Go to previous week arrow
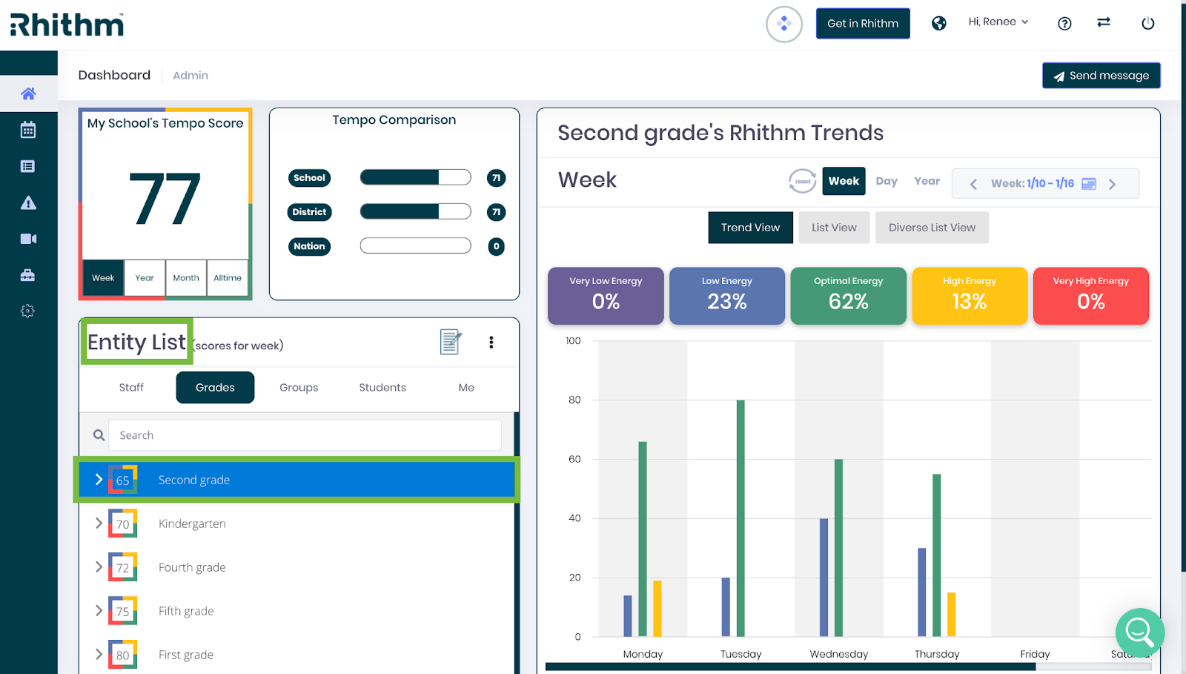Screen dimensions: 1186x674 [973, 184]
